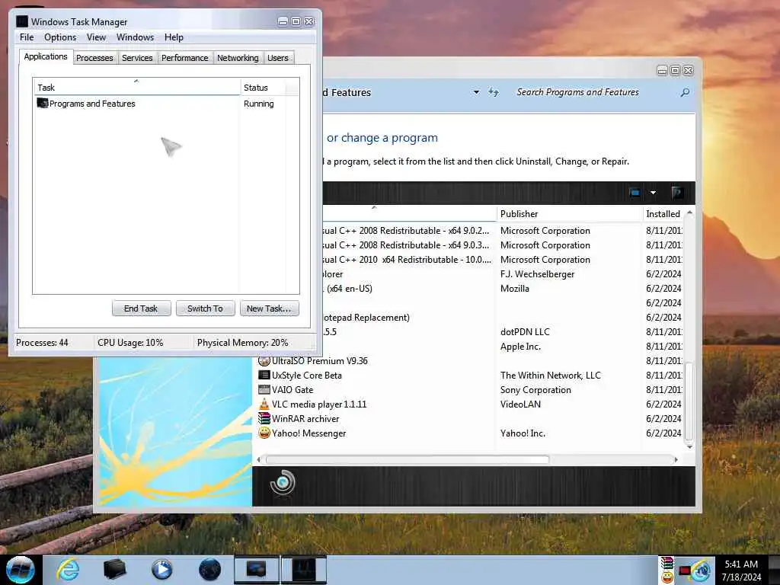This screenshot has height=585, width=780.
Task: Select the Task Manager taskbar button
Action: coord(304,570)
